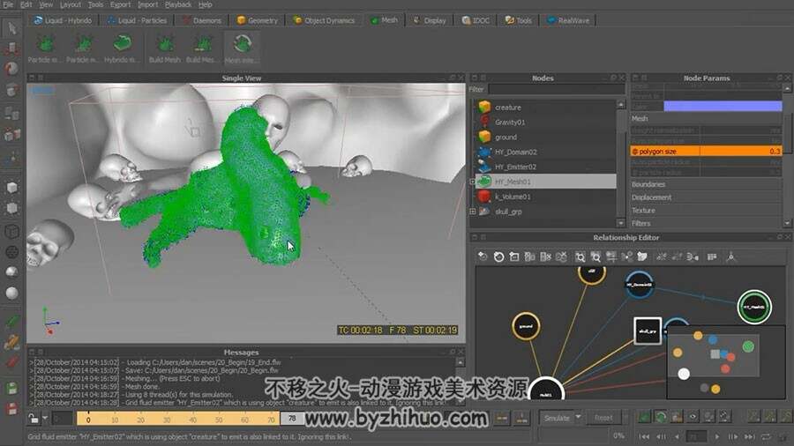Click the green save icon in left sidebar
The width and height of the screenshot is (794, 446).
12,389
